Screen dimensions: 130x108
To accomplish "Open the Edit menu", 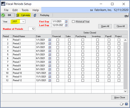I will point(15,10).
